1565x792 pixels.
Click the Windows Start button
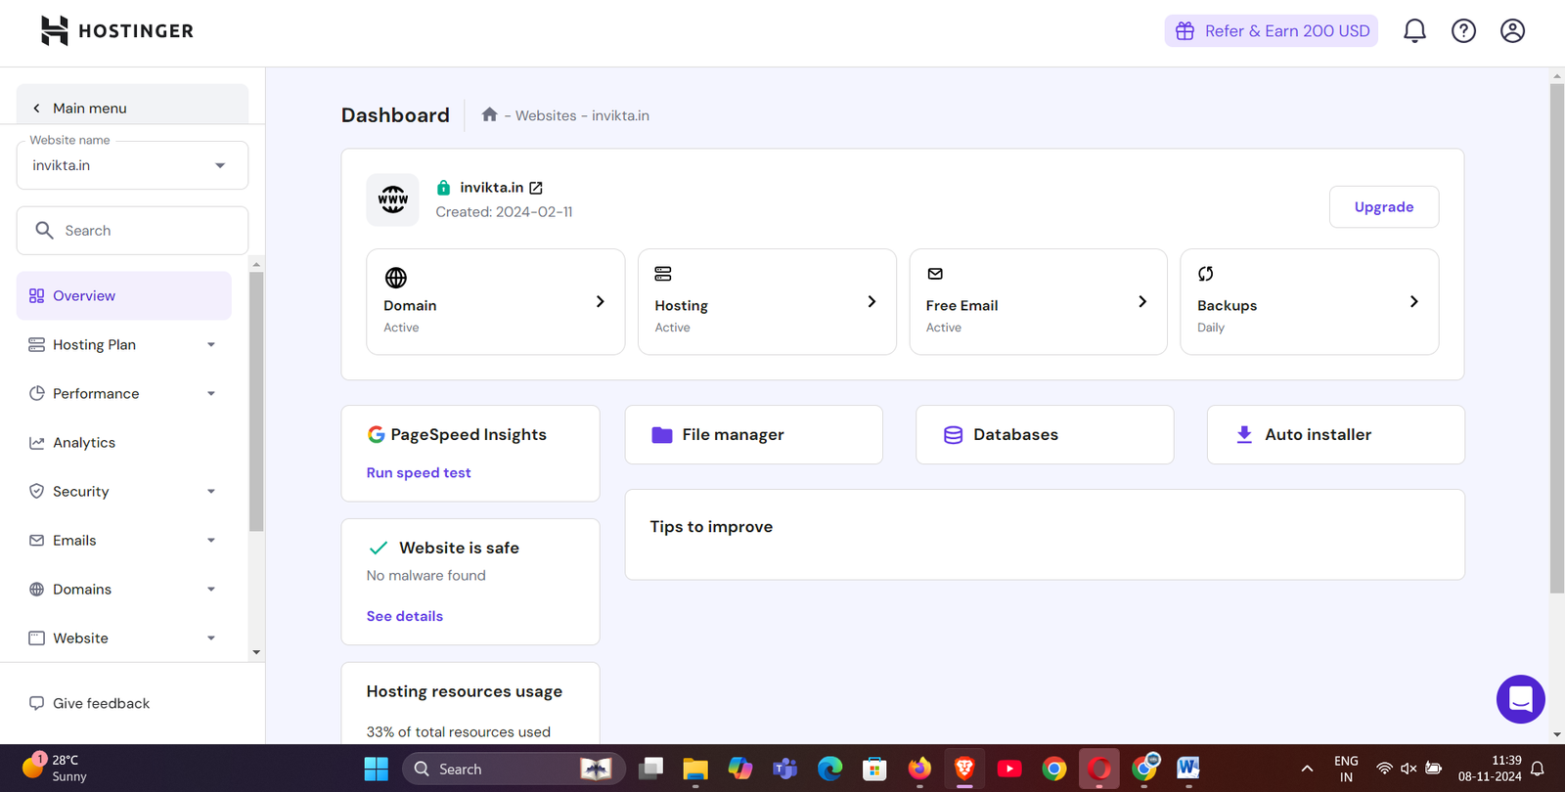[x=377, y=769]
